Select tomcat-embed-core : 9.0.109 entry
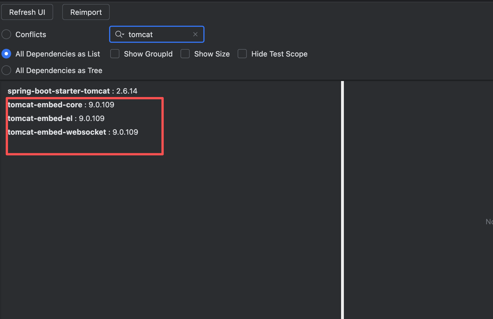Screen dimensions: 493x319 61,105
